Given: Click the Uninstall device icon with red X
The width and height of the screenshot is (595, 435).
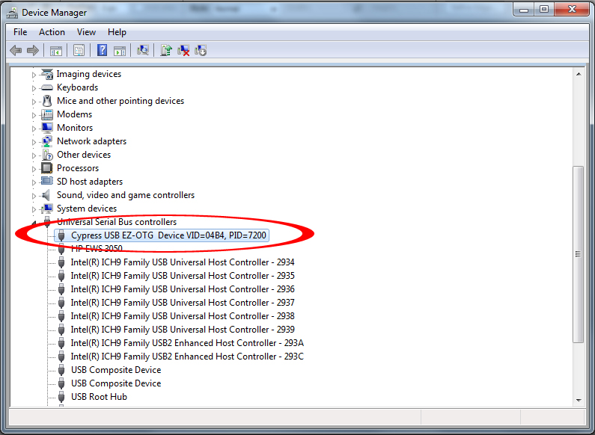Looking at the screenshot, I should pyautogui.click(x=183, y=50).
